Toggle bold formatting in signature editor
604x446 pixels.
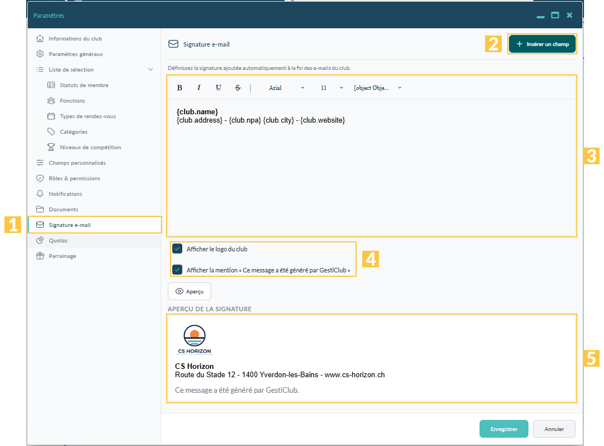pos(179,88)
